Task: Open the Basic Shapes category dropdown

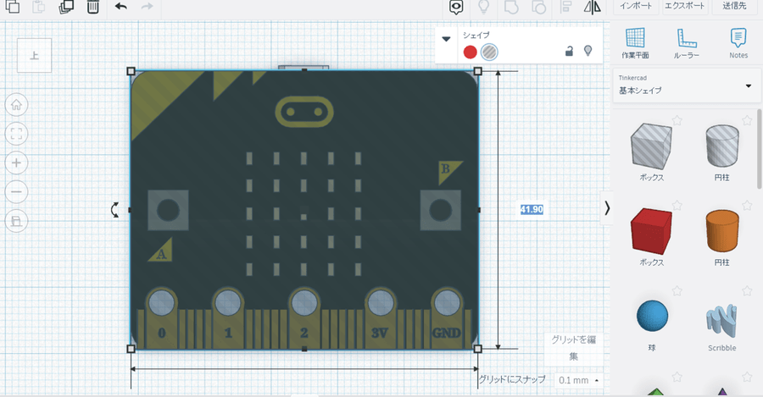Action: pos(748,85)
